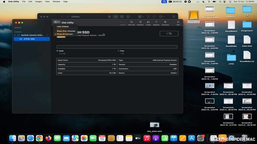Click the Used legend indicator

(x=57, y=51)
